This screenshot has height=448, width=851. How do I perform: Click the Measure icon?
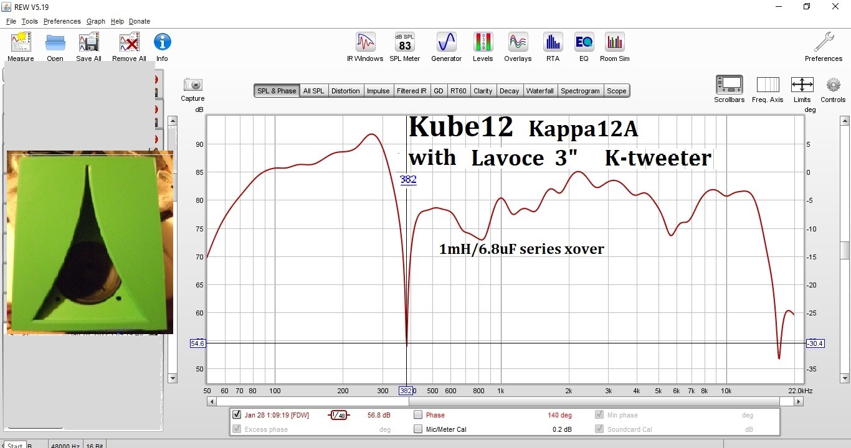[x=21, y=42]
